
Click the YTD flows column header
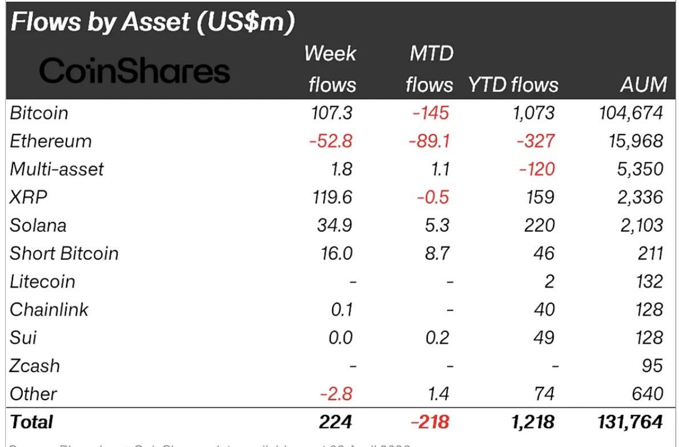513,85
